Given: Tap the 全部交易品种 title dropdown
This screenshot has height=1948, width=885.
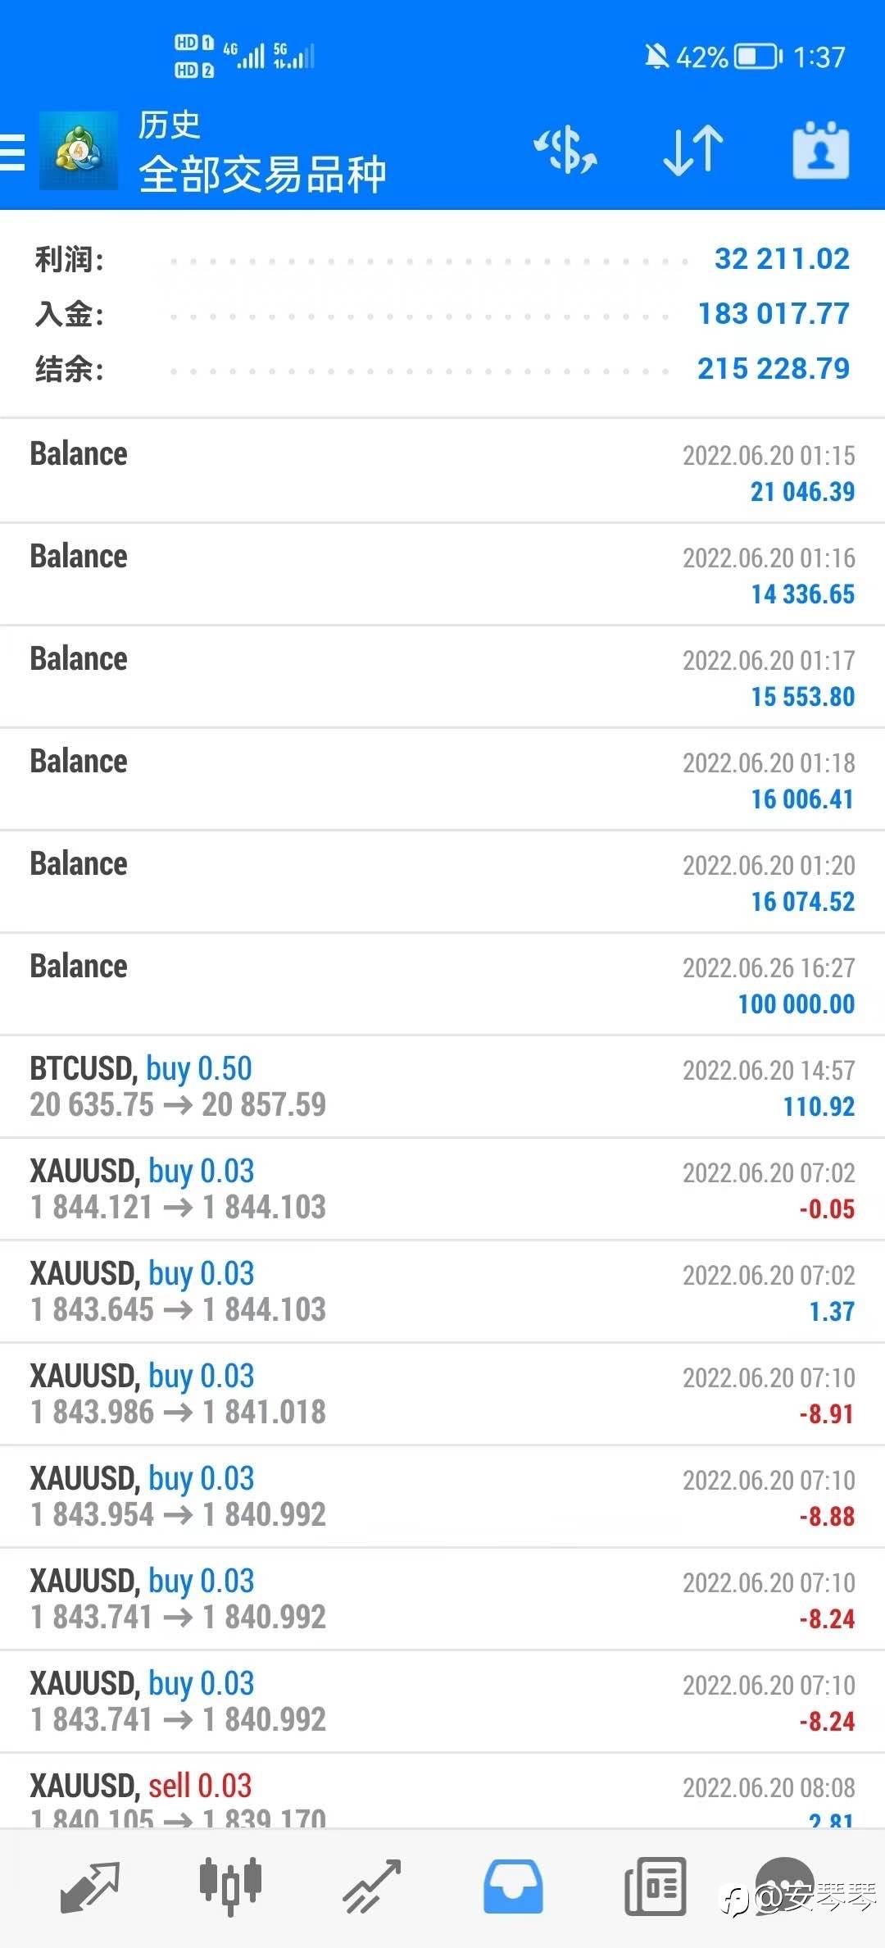Looking at the screenshot, I should click(262, 174).
